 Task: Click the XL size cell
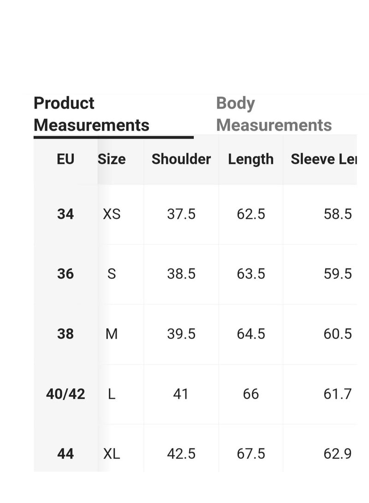coord(112,454)
